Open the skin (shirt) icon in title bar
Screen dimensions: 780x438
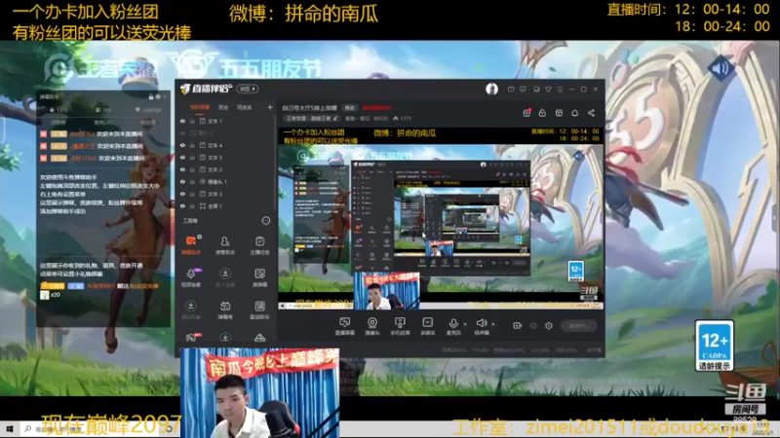tap(548, 89)
